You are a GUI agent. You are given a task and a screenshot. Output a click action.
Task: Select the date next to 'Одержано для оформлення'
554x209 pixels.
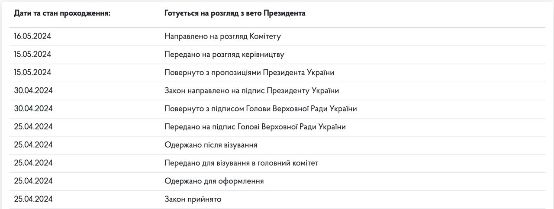click(33, 181)
